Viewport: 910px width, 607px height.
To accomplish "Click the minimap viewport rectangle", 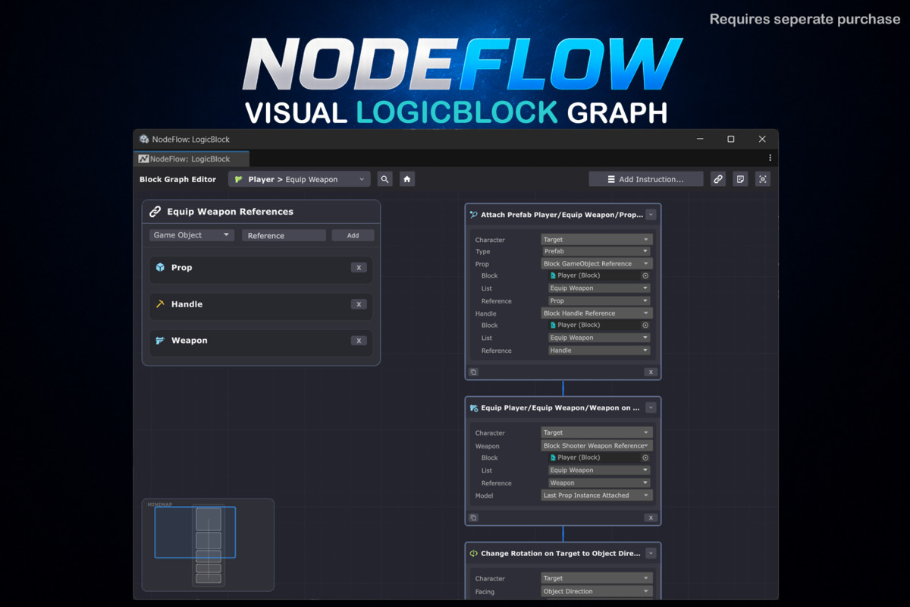I will click(195, 532).
